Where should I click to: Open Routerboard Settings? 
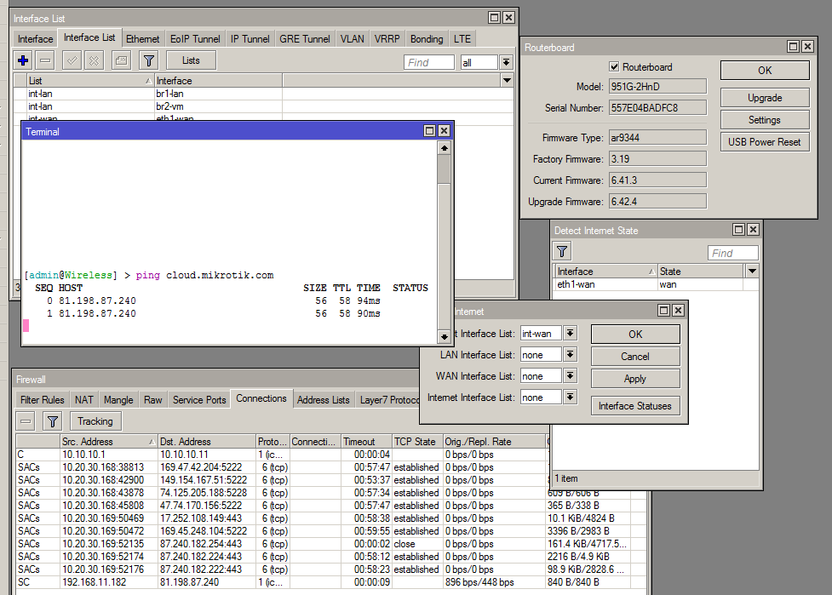[x=765, y=120]
